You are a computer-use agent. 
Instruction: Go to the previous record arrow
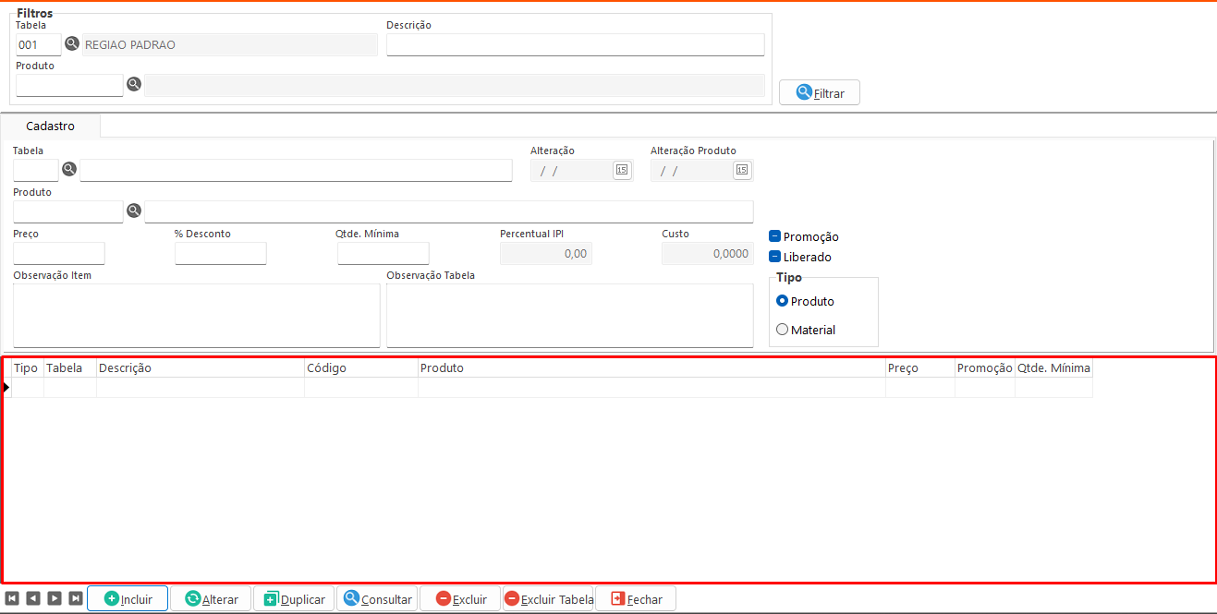32,598
